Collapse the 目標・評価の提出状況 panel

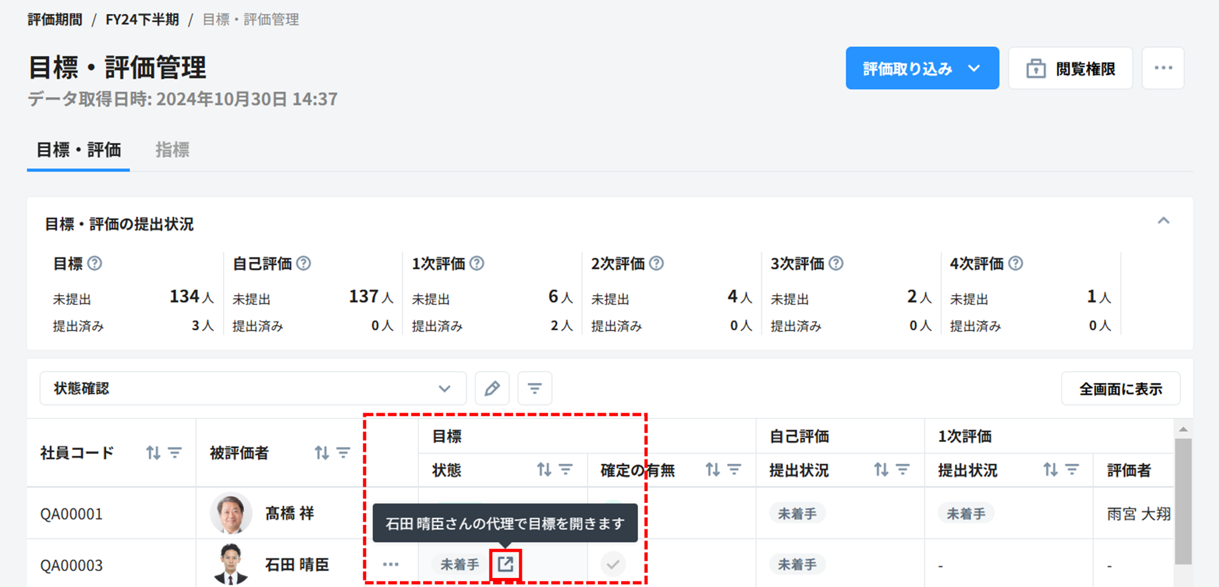[x=1163, y=221]
